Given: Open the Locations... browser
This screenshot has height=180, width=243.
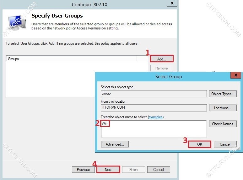Looking at the screenshot, I should click(x=223, y=108).
